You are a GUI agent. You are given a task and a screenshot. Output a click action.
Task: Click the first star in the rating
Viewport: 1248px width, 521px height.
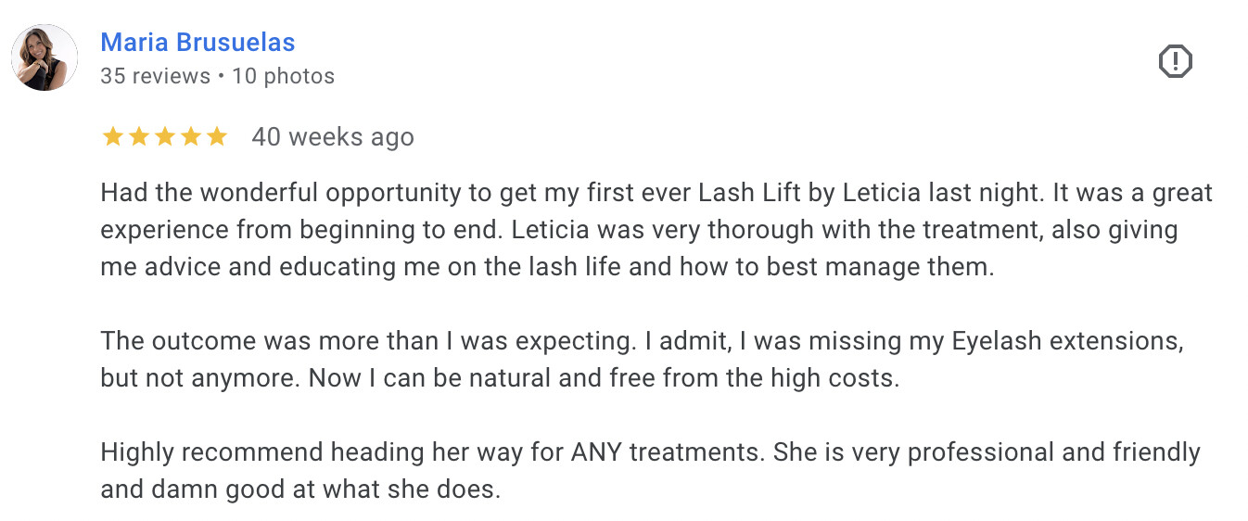(112, 137)
